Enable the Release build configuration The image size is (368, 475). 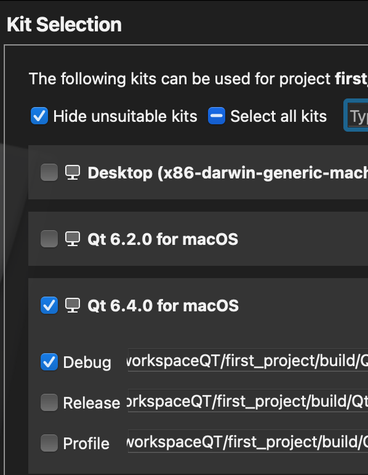click(x=49, y=402)
